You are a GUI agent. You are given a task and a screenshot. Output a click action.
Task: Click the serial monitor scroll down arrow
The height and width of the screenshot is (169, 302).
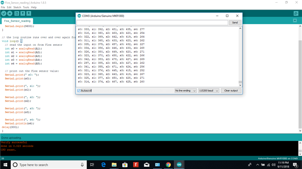[x=240, y=85]
